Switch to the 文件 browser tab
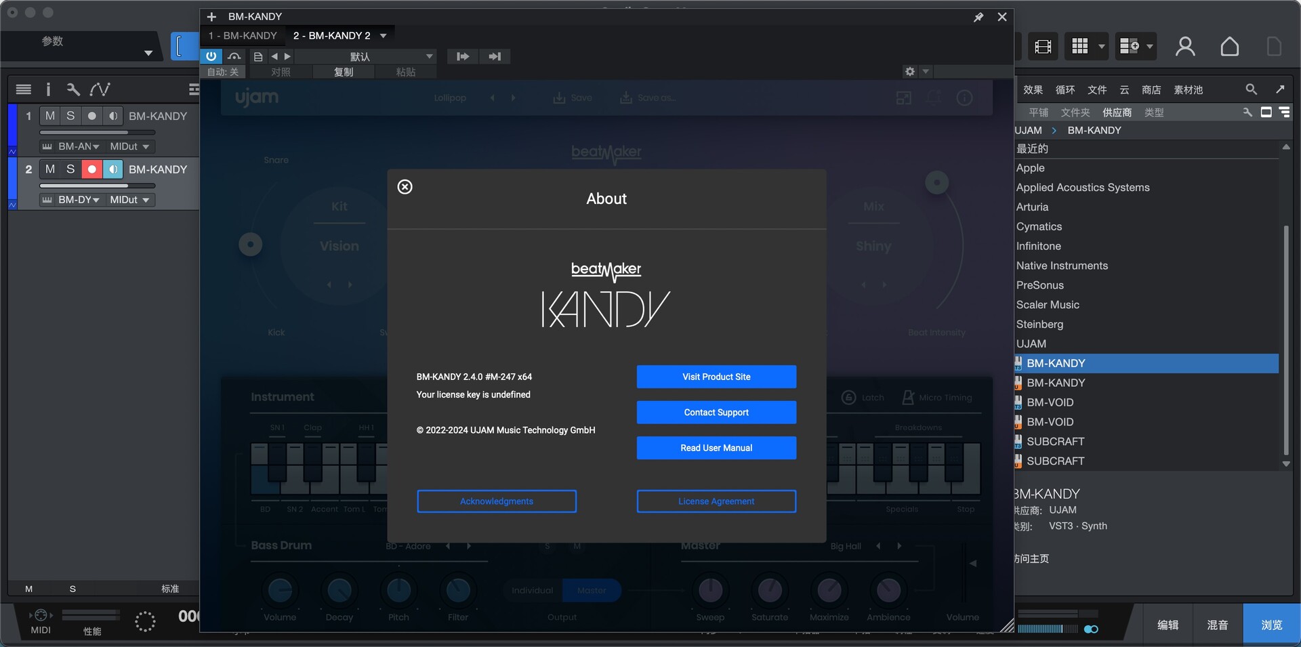This screenshot has width=1301, height=647. point(1097,89)
